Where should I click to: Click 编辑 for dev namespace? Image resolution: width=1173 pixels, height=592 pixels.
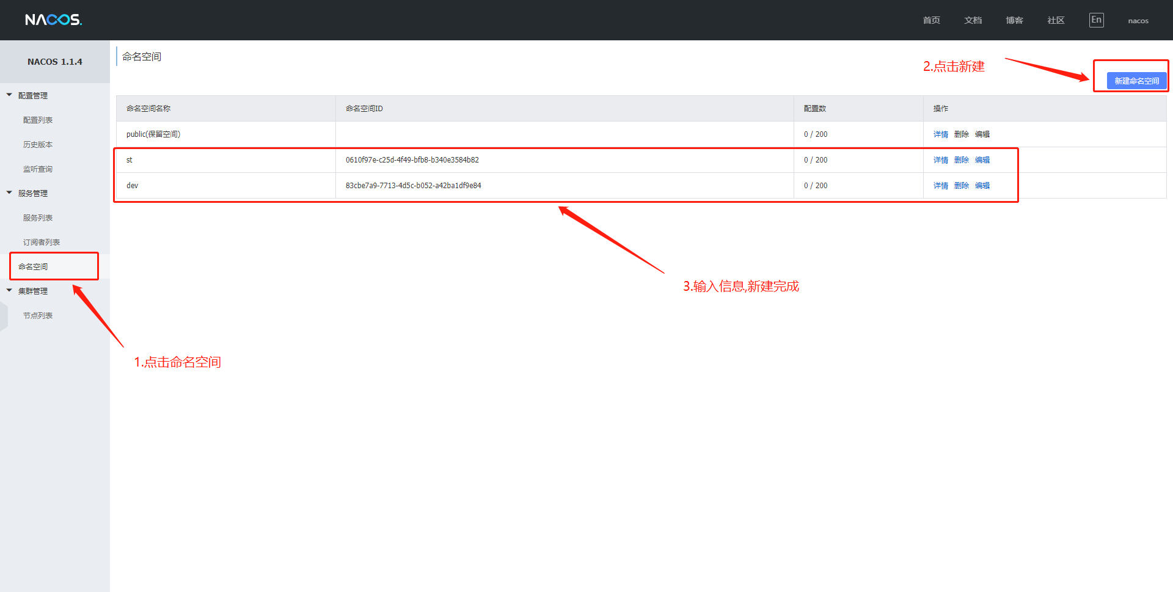[x=982, y=186]
